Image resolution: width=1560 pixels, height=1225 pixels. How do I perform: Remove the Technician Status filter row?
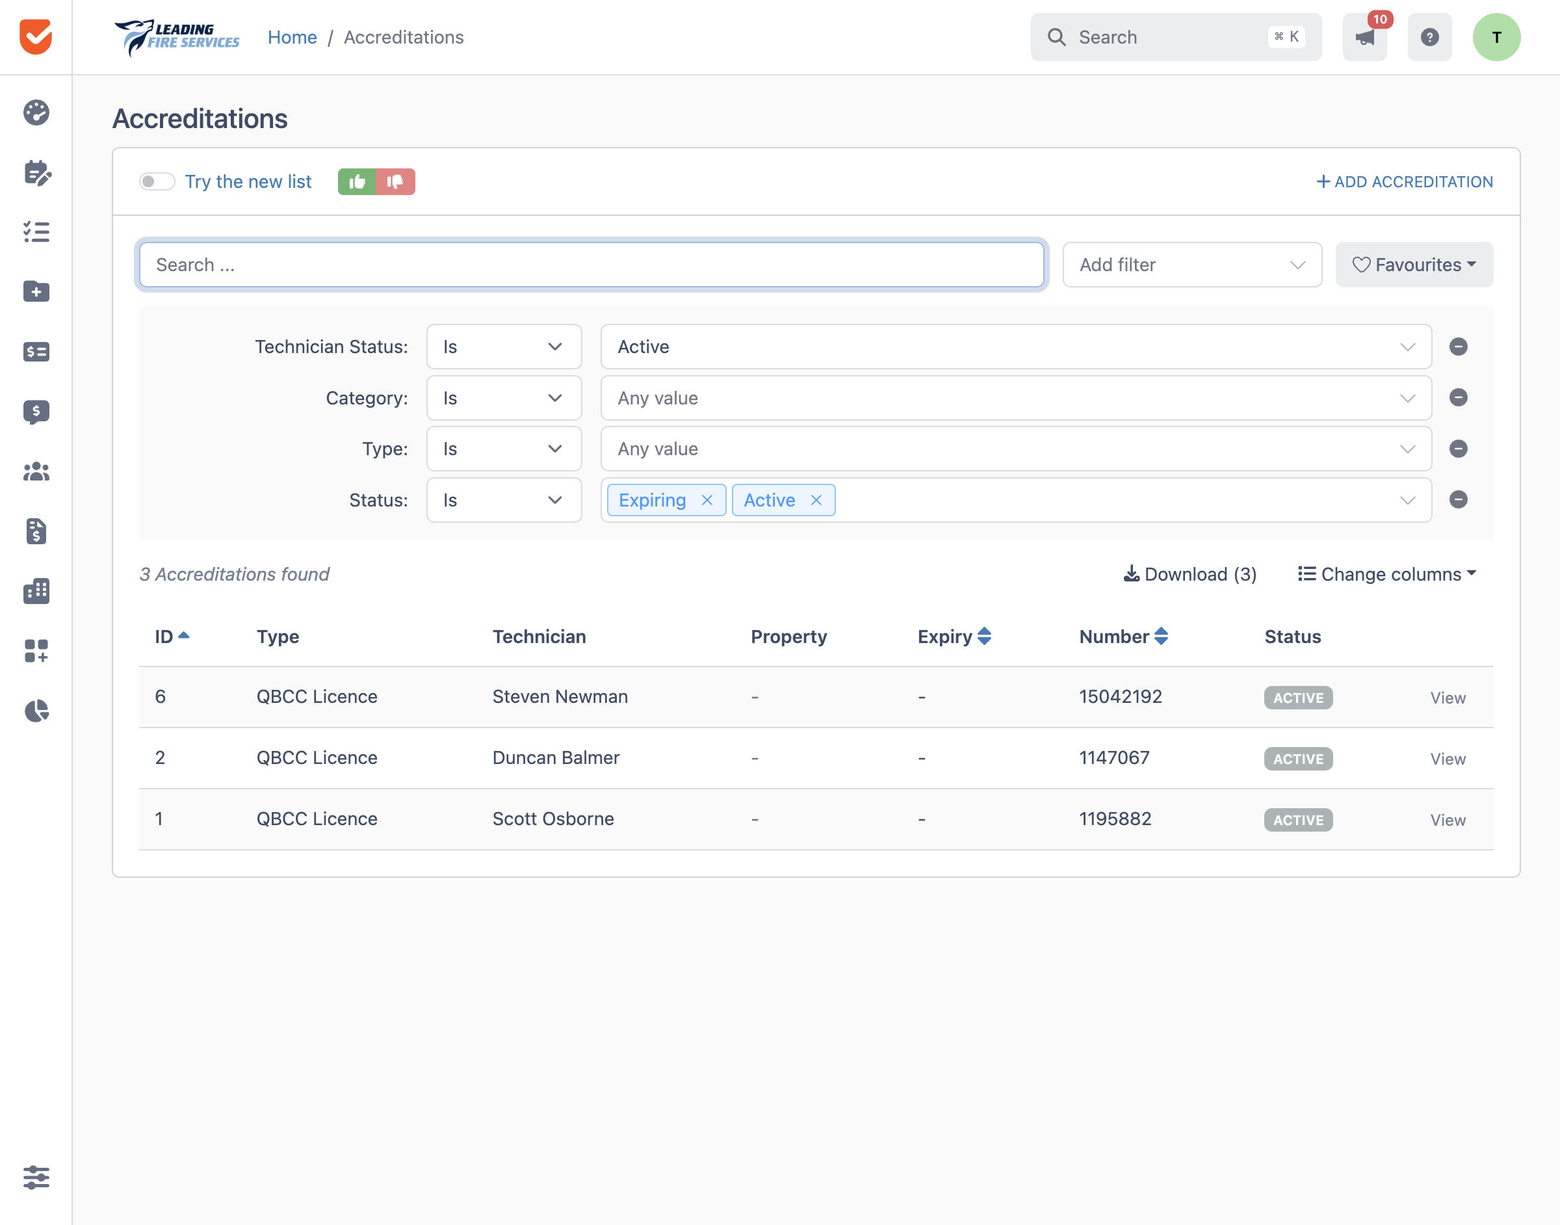coord(1458,347)
